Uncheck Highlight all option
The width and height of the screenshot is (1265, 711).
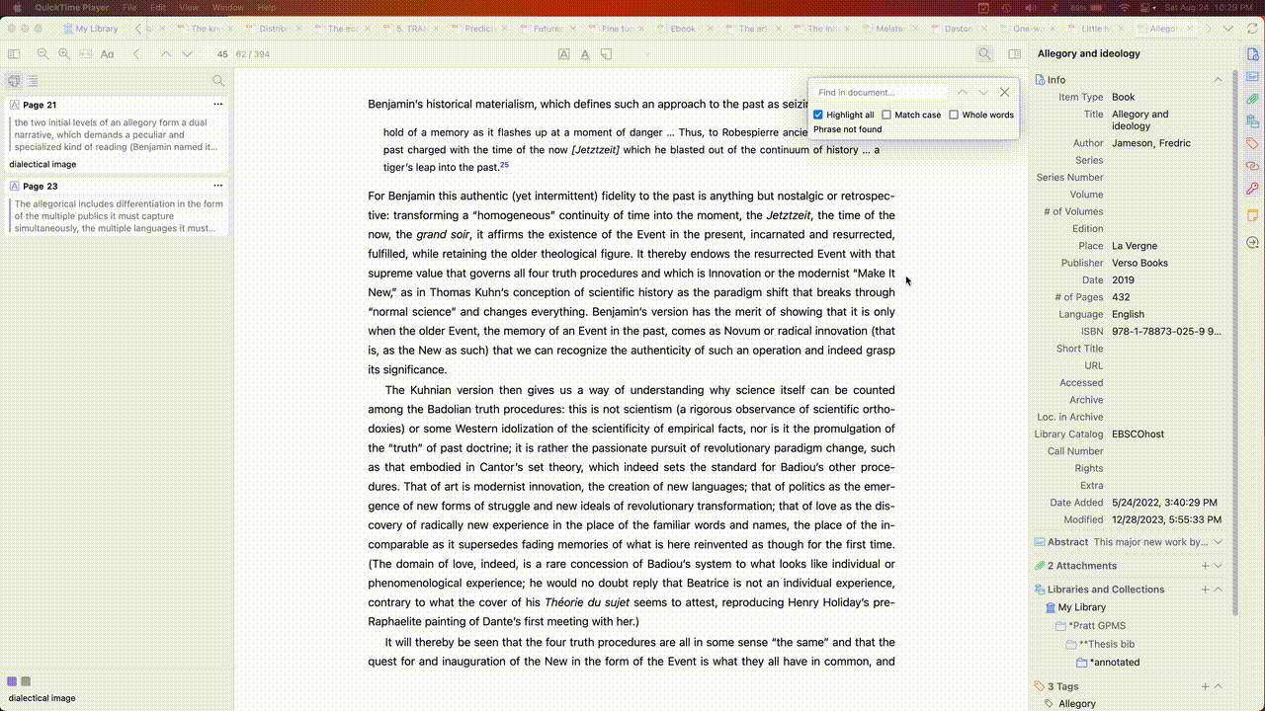[x=818, y=115]
